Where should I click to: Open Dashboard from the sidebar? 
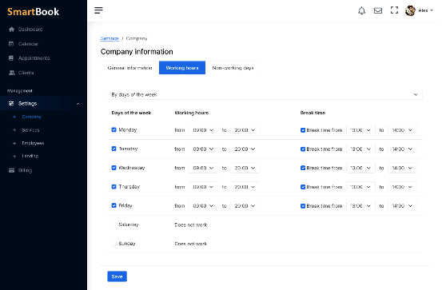pyautogui.click(x=30, y=30)
